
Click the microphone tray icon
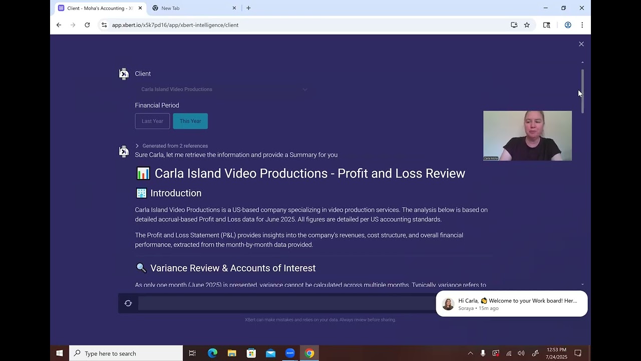click(483, 353)
